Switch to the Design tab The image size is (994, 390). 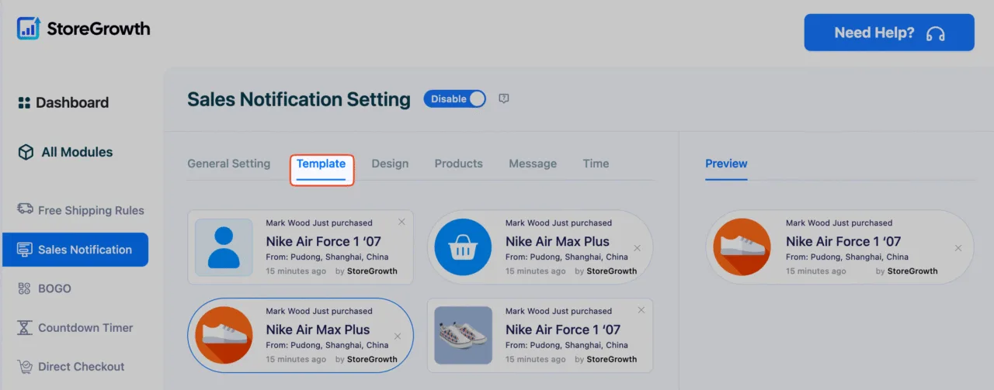(390, 164)
